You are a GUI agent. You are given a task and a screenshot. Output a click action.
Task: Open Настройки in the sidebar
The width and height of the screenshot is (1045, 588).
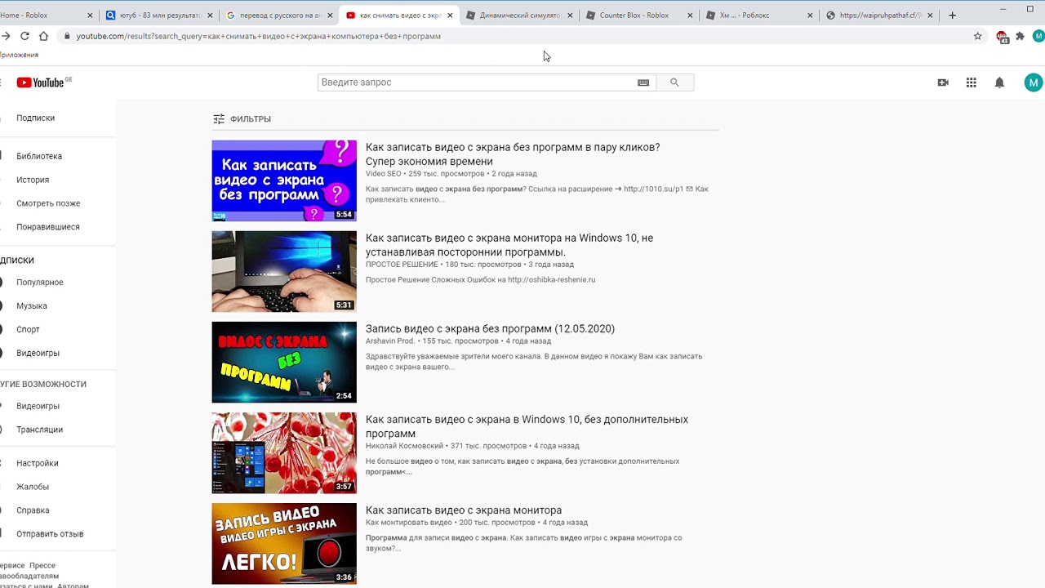(38, 463)
